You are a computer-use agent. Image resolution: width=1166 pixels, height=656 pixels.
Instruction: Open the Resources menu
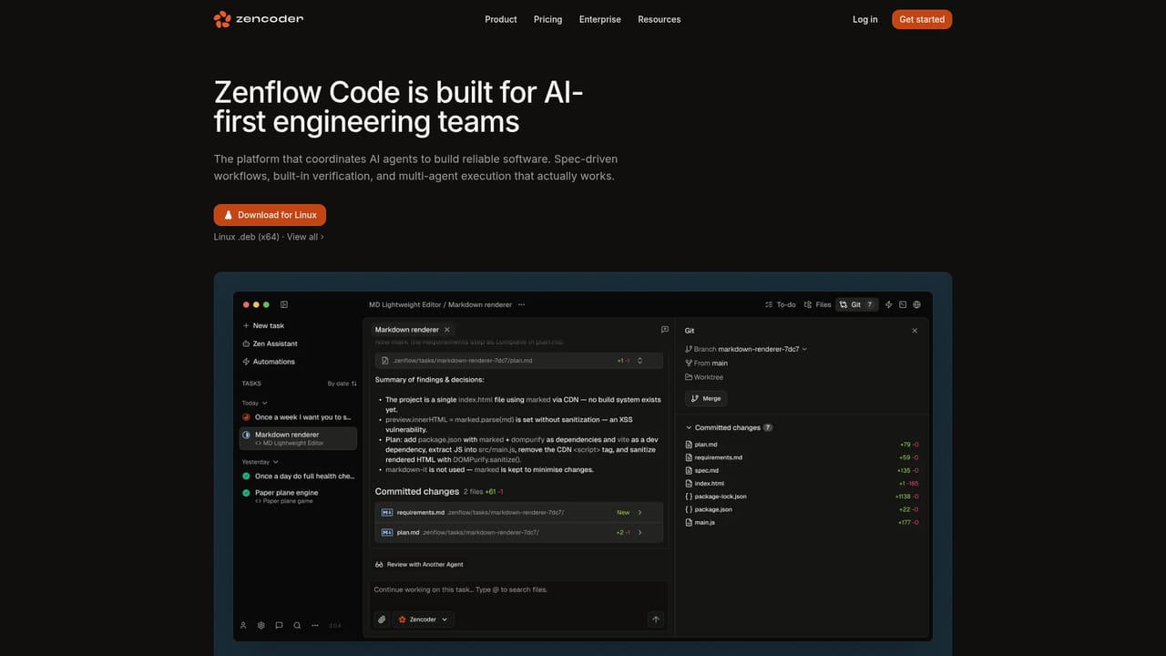659,19
